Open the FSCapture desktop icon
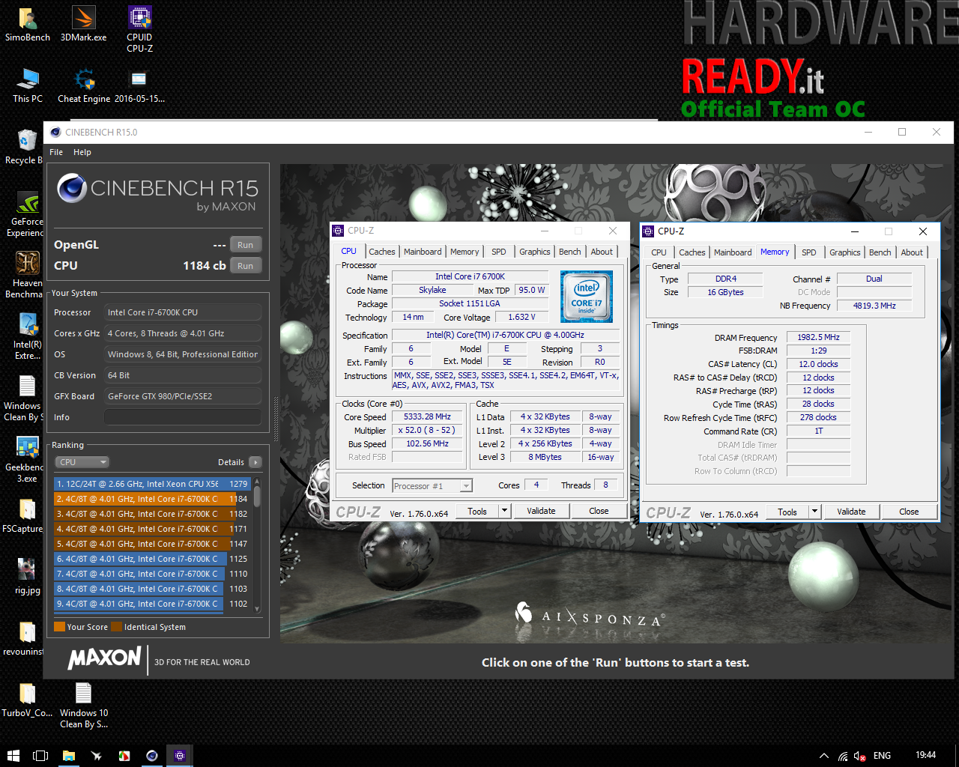 tap(24, 515)
